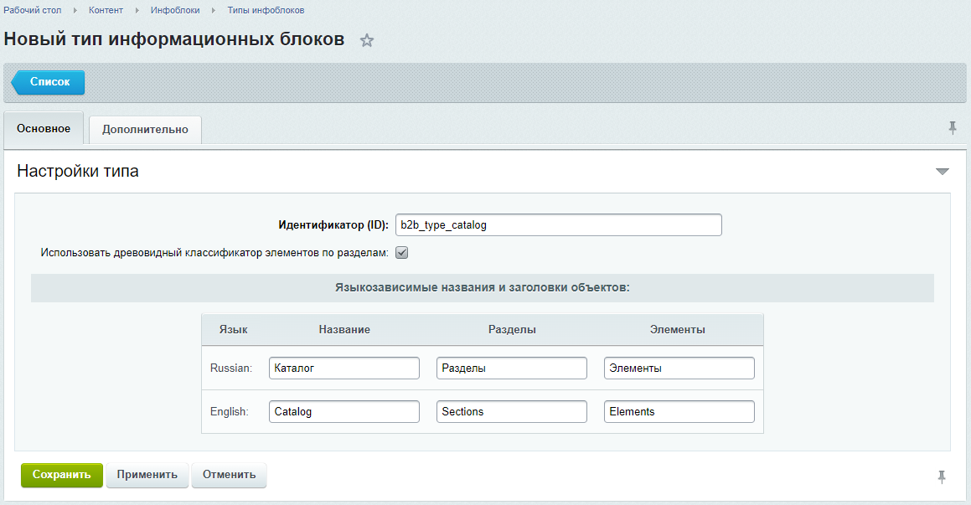The image size is (971, 505).
Task: Open the Дополнительно tab
Action: (145, 130)
